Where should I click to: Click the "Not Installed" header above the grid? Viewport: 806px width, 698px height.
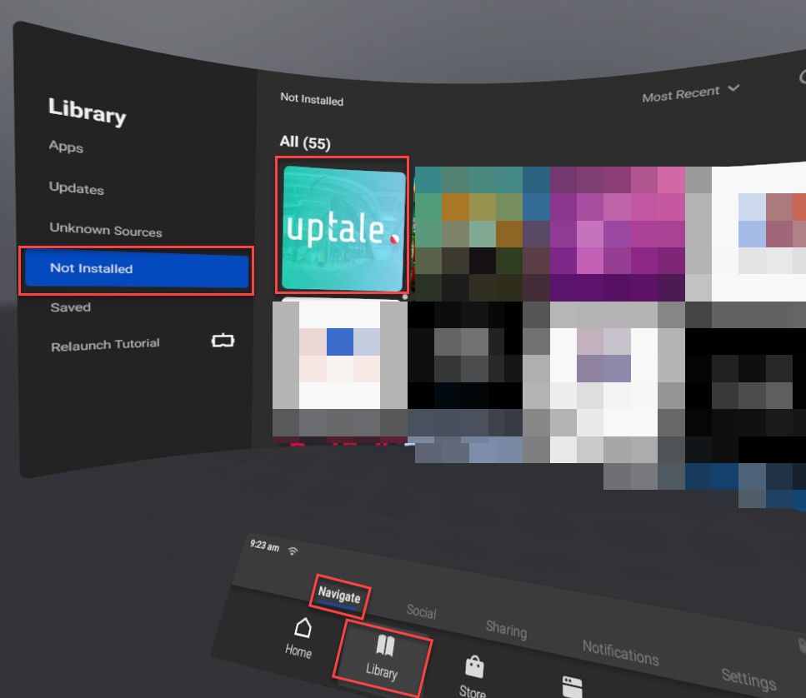coord(312,98)
